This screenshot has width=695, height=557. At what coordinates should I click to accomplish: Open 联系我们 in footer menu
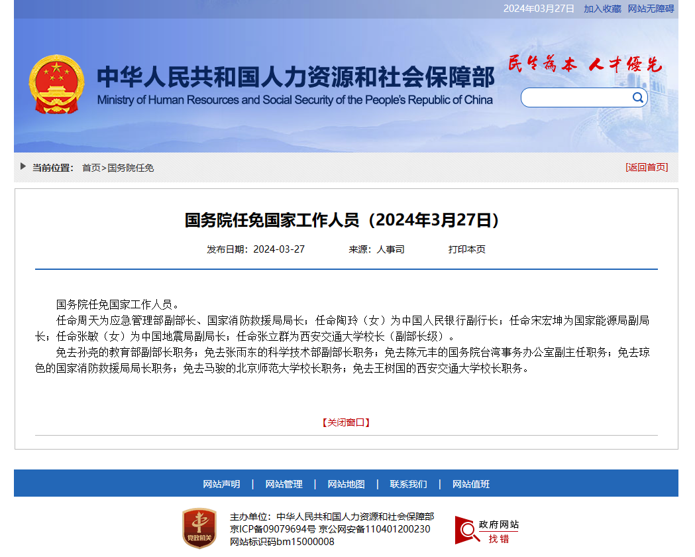[408, 484]
